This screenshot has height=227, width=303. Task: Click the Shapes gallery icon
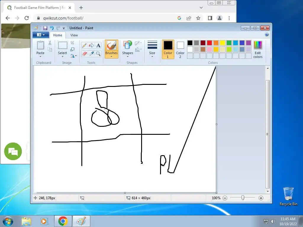pyautogui.click(x=128, y=45)
